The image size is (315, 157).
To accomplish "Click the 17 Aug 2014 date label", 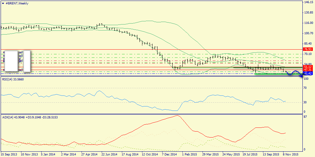I will pyautogui.click(x=129, y=154).
